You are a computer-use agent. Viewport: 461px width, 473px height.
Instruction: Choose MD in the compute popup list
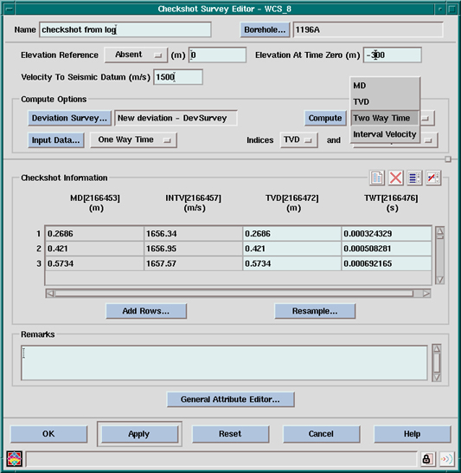385,86
